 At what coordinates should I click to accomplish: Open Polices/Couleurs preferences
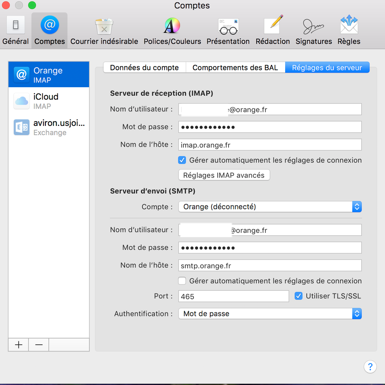point(172,30)
